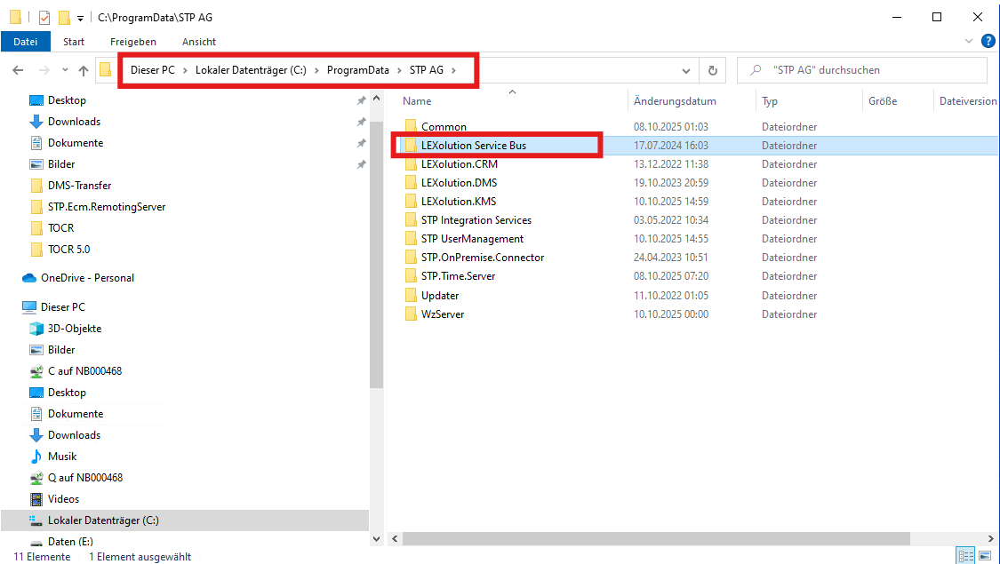Select the STP.OnPremise.Connector folder

(x=482, y=257)
